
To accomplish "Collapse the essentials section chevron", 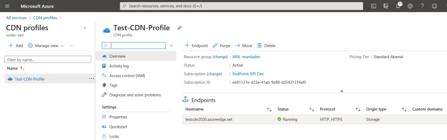I will click(342, 91).
